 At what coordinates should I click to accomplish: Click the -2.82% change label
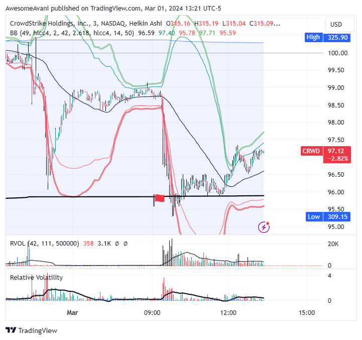(x=338, y=159)
